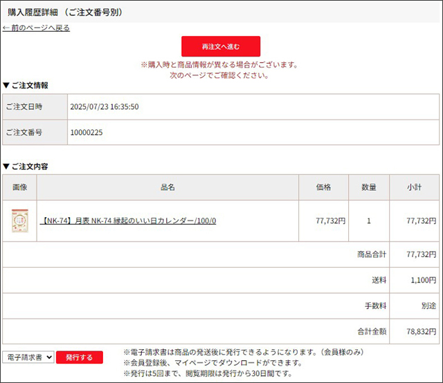Viewport: 443px width, 383px height.
Task: Click the 品名 column header
Action: pos(168,187)
